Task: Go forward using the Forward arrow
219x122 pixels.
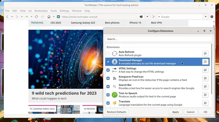Action: click(17, 17)
